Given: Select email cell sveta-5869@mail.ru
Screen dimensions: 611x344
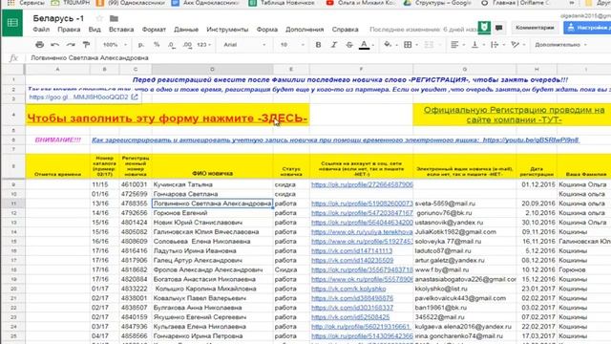Looking at the screenshot, I should click(x=465, y=204).
